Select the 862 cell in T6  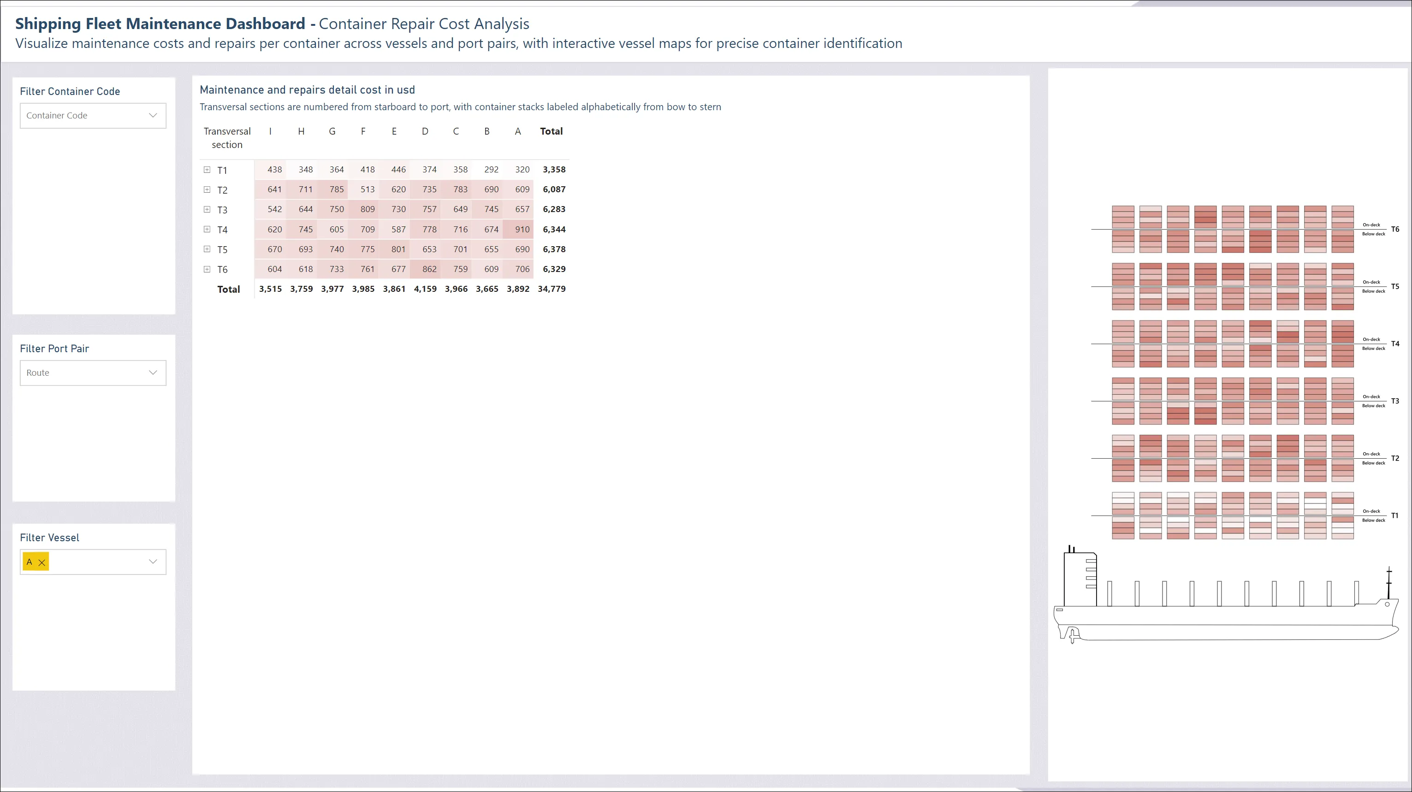[425, 269]
